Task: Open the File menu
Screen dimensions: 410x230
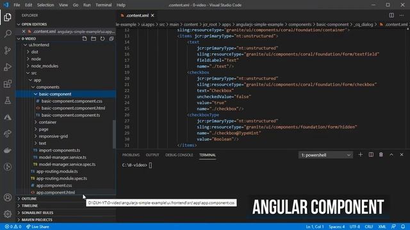Action: (17, 5)
